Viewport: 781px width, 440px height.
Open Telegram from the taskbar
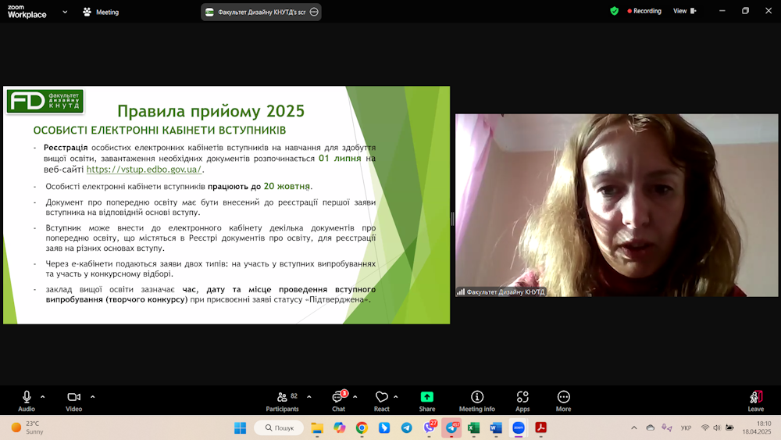pyautogui.click(x=406, y=427)
